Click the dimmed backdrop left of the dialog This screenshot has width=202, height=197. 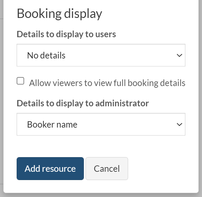(2, 100)
